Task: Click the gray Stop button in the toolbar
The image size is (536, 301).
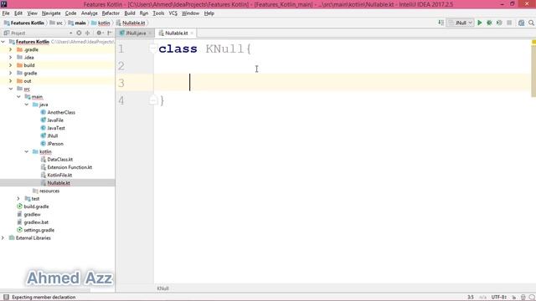Action: pyautogui.click(x=509, y=23)
